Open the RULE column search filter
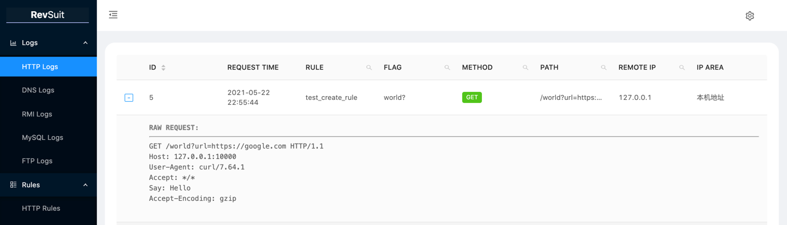Screen dimensions: 787x225 tap(369, 68)
